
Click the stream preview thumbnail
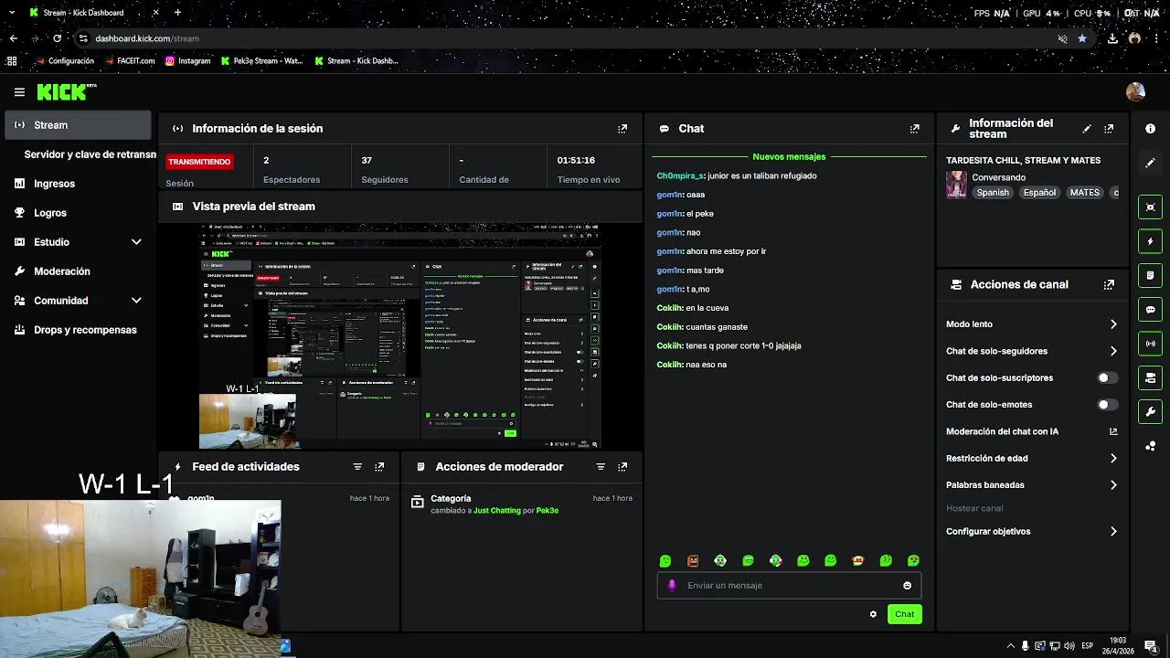(400, 335)
